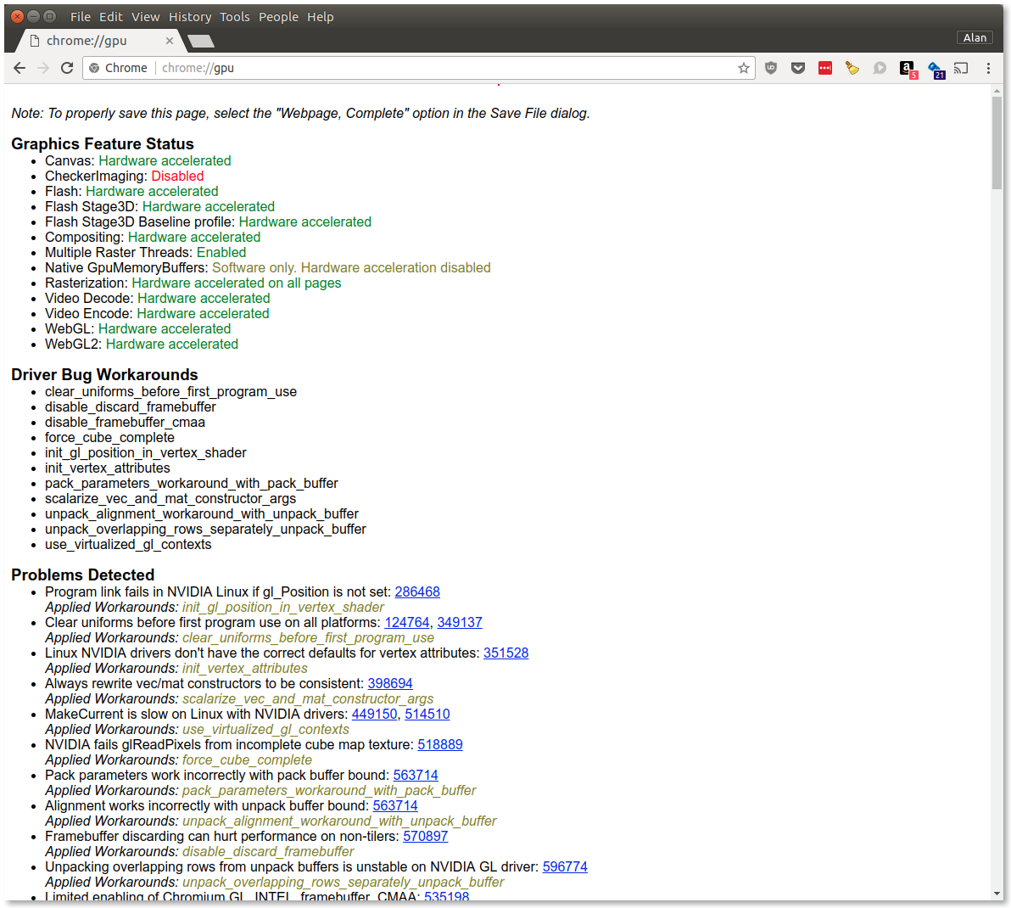
Task: Open the History menu
Action: pyautogui.click(x=190, y=17)
